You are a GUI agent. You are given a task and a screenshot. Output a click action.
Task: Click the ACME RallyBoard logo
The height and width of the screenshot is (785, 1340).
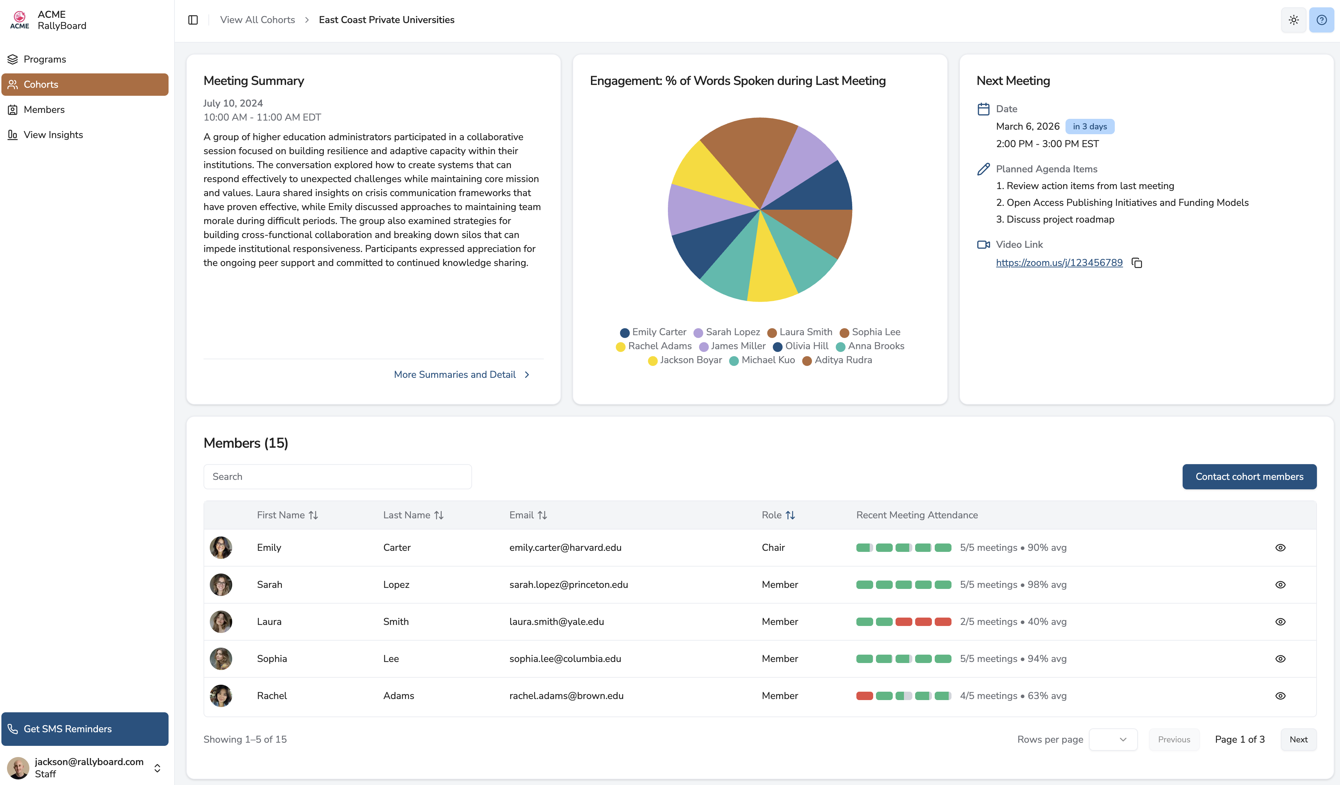tap(20, 20)
